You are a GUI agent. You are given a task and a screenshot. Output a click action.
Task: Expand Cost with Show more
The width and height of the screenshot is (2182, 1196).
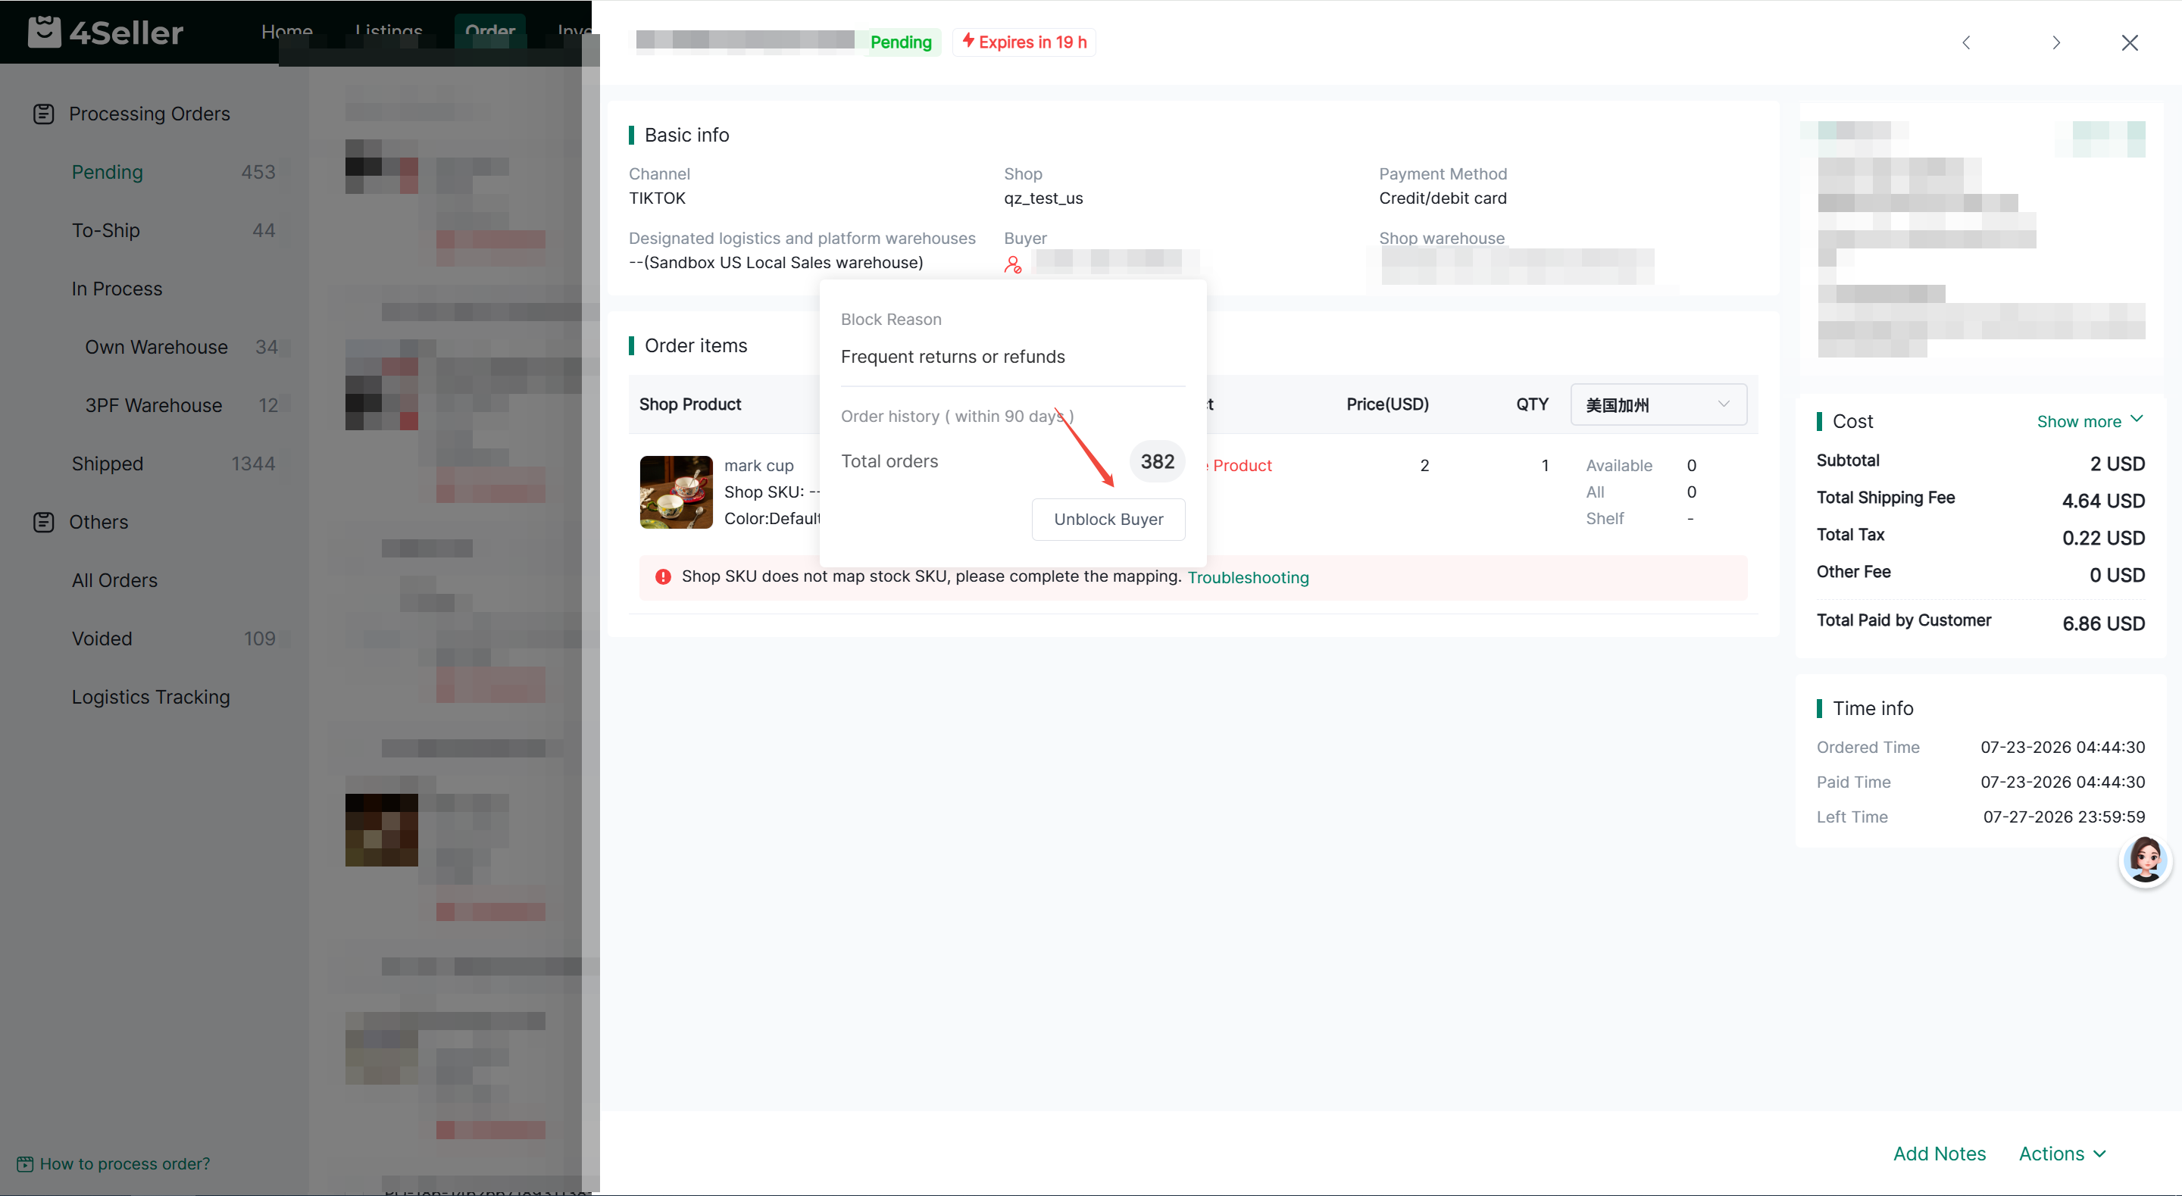(x=2090, y=421)
